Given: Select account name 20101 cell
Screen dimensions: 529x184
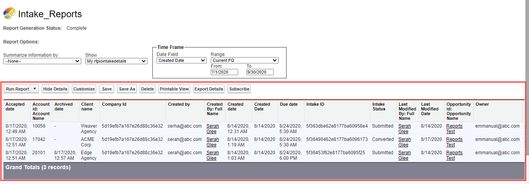Looking at the screenshot, I should coord(38,153).
